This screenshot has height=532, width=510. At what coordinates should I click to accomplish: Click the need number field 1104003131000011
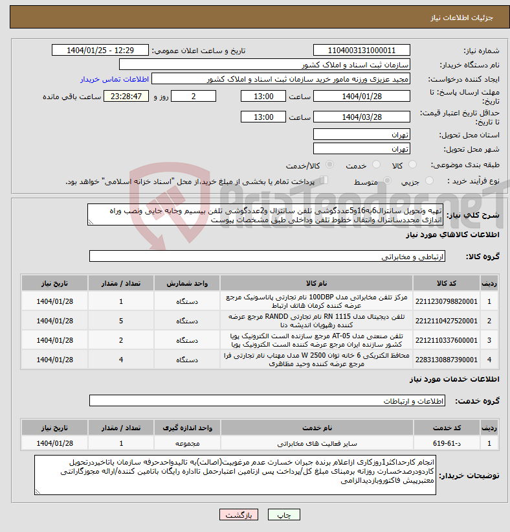[362, 50]
